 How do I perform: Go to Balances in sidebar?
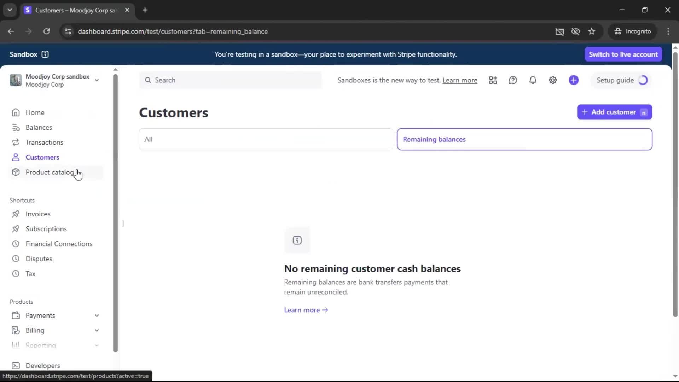point(39,127)
